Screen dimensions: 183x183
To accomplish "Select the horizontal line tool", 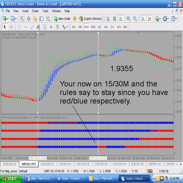I will pos(25,27).
